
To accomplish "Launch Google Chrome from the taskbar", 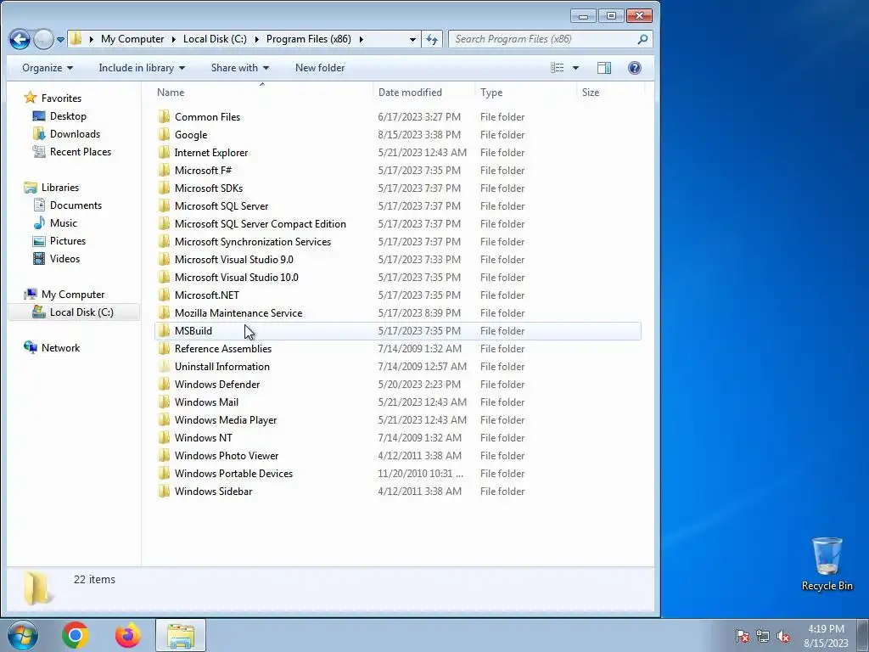I will 76,635.
